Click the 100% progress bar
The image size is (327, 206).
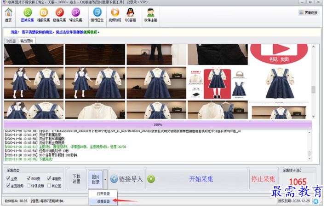(x=158, y=124)
